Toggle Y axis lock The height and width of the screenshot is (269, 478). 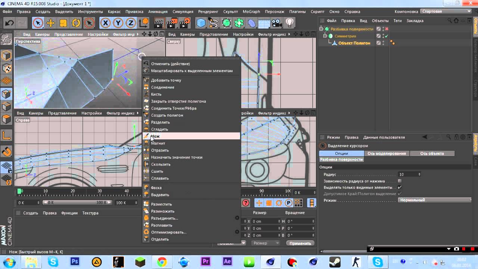pyautogui.click(x=118, y=23)
